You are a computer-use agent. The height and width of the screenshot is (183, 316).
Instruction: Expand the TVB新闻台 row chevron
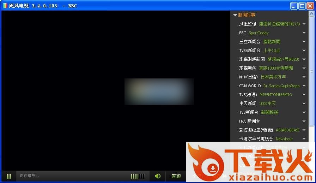304,112
